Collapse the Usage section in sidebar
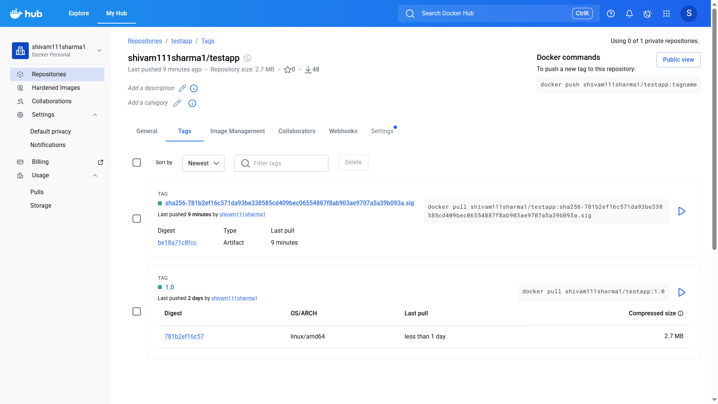Image resolution: width=718 pixels, height=404 pixels. pyautogui.click(x=95, y=175)
